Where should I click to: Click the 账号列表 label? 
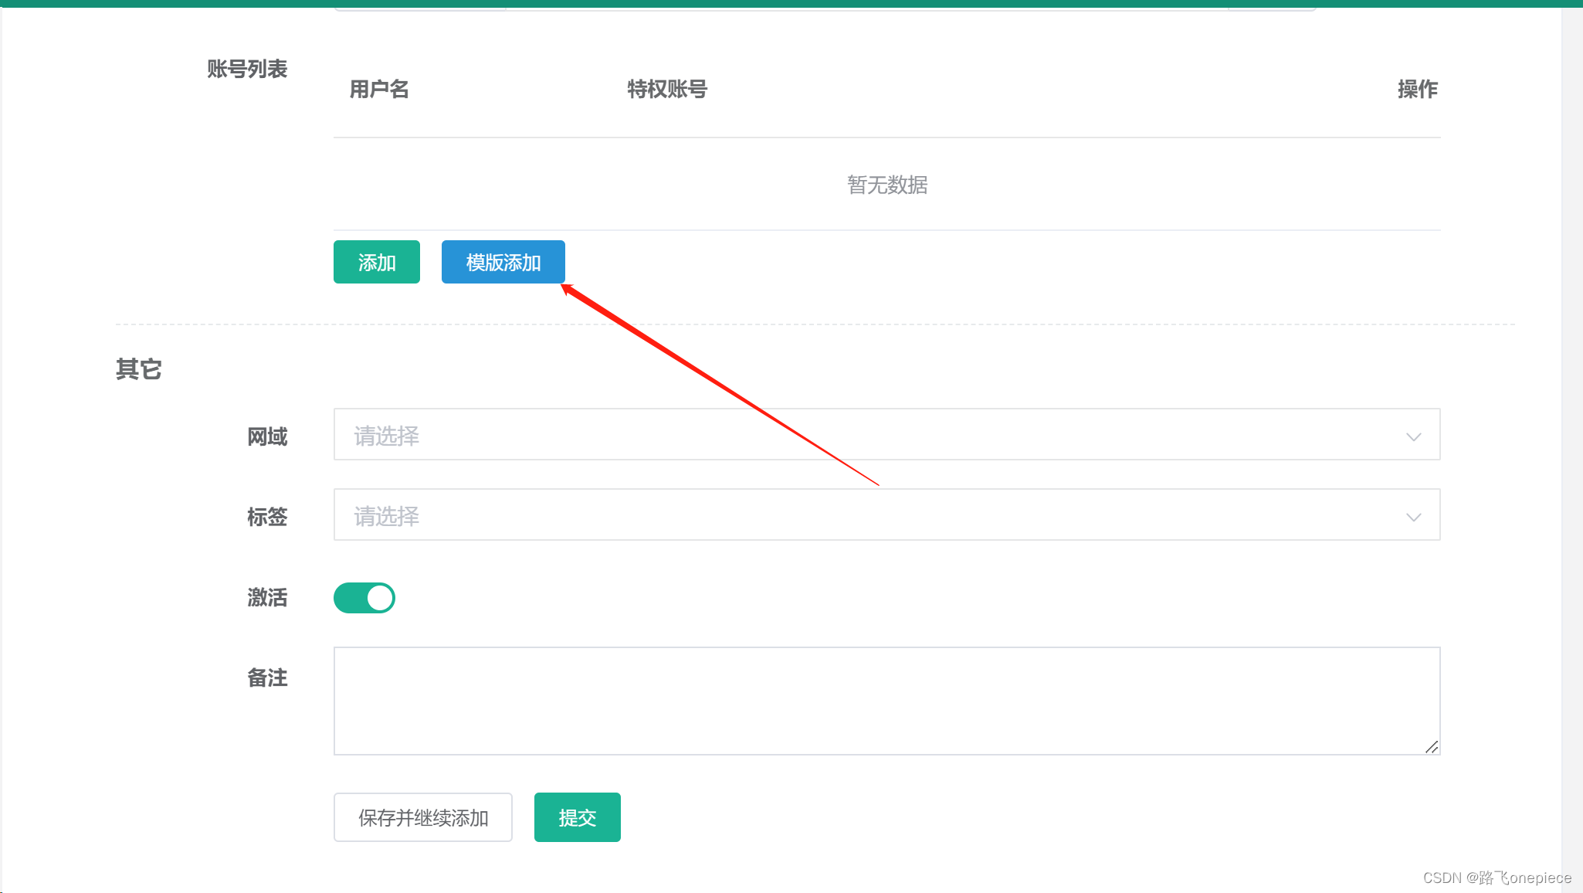(247, 69)
